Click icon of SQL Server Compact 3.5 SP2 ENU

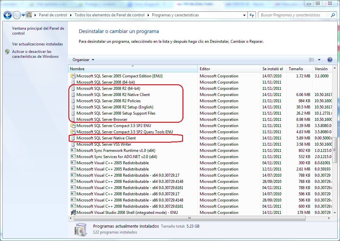pyautogui.click(x=73, y=126)
